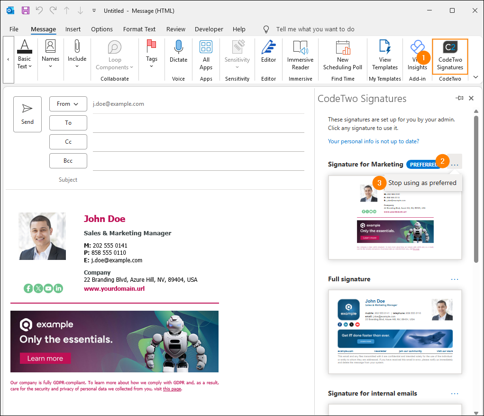Open www.yourdomain.url link in signature
Viewport: 484px width, 416px height.
114,288
